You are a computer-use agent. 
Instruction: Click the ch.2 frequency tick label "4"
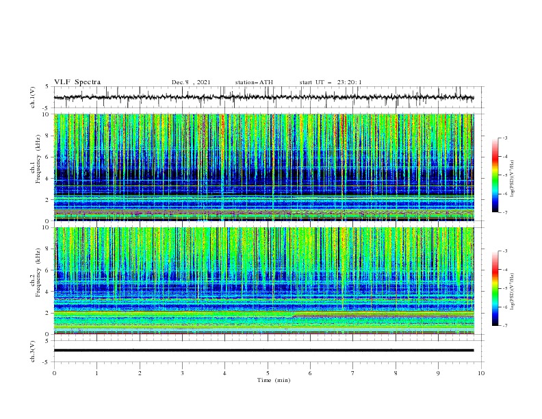48,292
